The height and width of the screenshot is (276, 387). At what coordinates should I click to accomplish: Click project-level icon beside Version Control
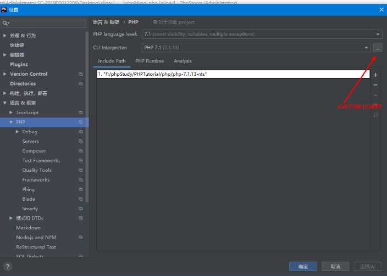click(x=81, y=74)
